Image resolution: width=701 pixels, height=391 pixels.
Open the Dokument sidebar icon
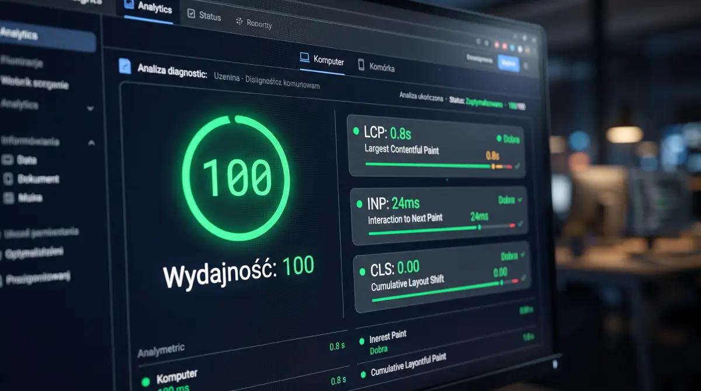pos(8,178)
